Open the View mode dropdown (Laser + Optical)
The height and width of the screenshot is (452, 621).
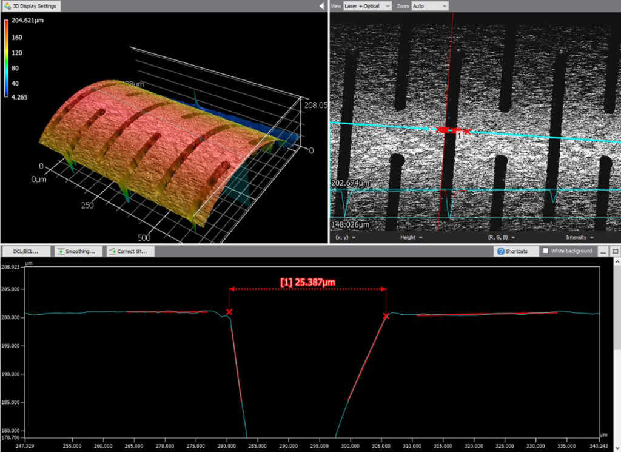[x=368, y=6]
